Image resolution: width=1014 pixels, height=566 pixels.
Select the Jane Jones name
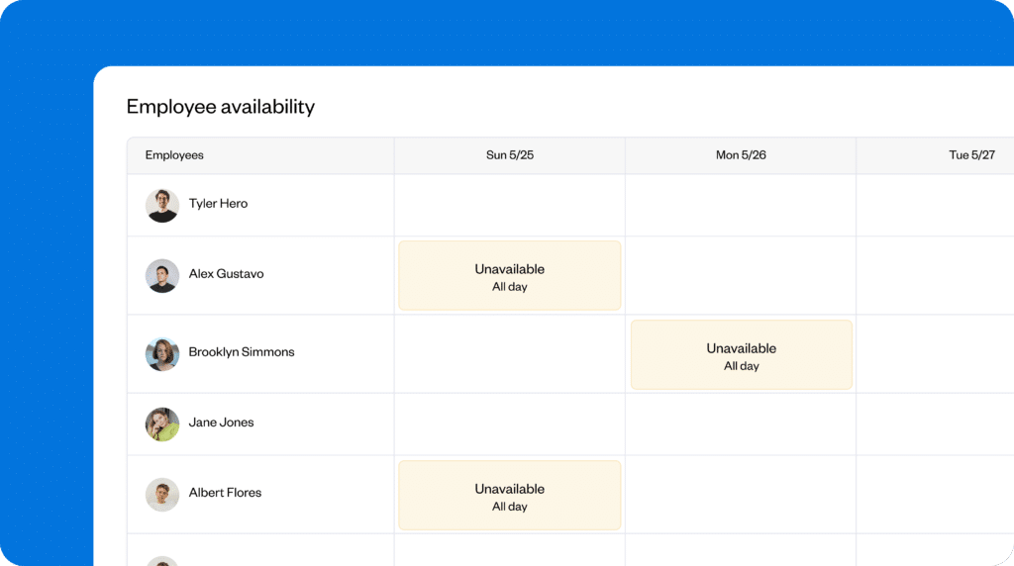pos(221,423)
